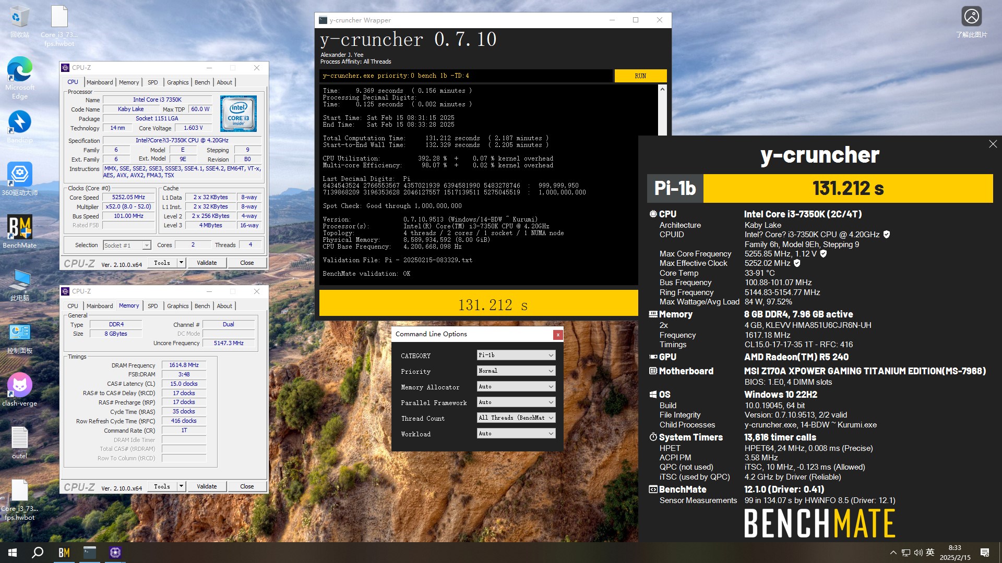Image resolution: width=1002 pixels, height=563 pixels.
Task: Expand Tools dropdown arrow in upper CPU-Z
Action: 181,263
